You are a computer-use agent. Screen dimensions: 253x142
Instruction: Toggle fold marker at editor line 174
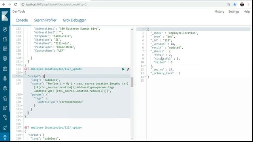pyautogui.click(x=22, y=117)
